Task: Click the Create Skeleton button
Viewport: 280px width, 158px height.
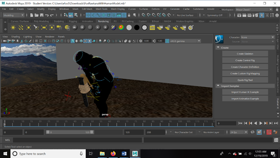Action: coord(245,54)
